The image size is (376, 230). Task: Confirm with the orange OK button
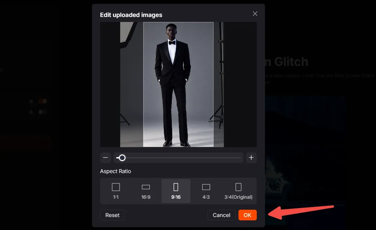coord(247,215)
